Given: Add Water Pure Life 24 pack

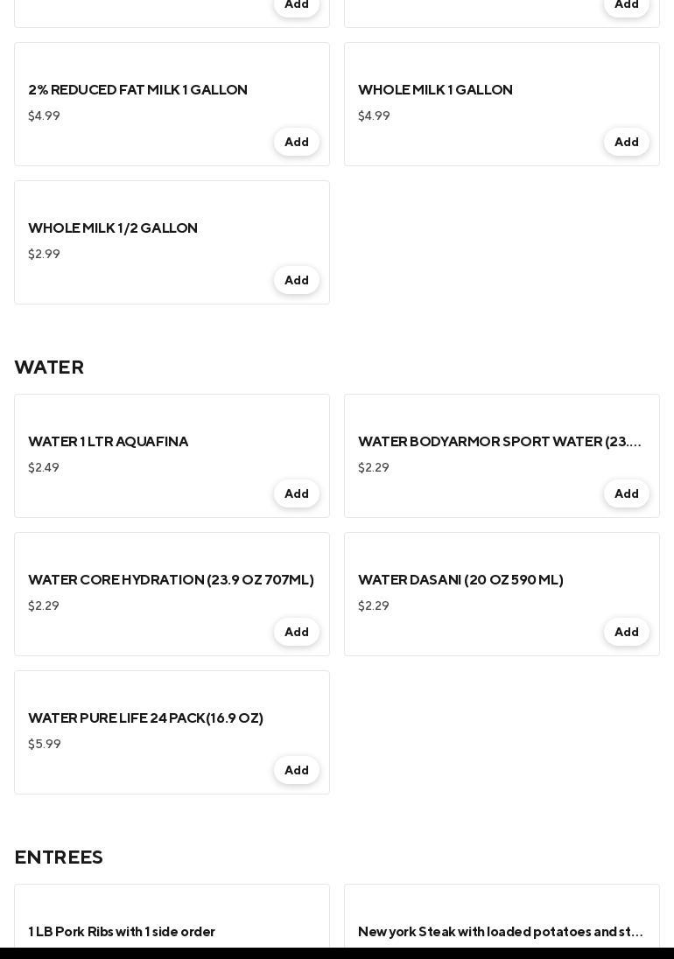Looking at the screenshot, I should (x=296, y=770).
